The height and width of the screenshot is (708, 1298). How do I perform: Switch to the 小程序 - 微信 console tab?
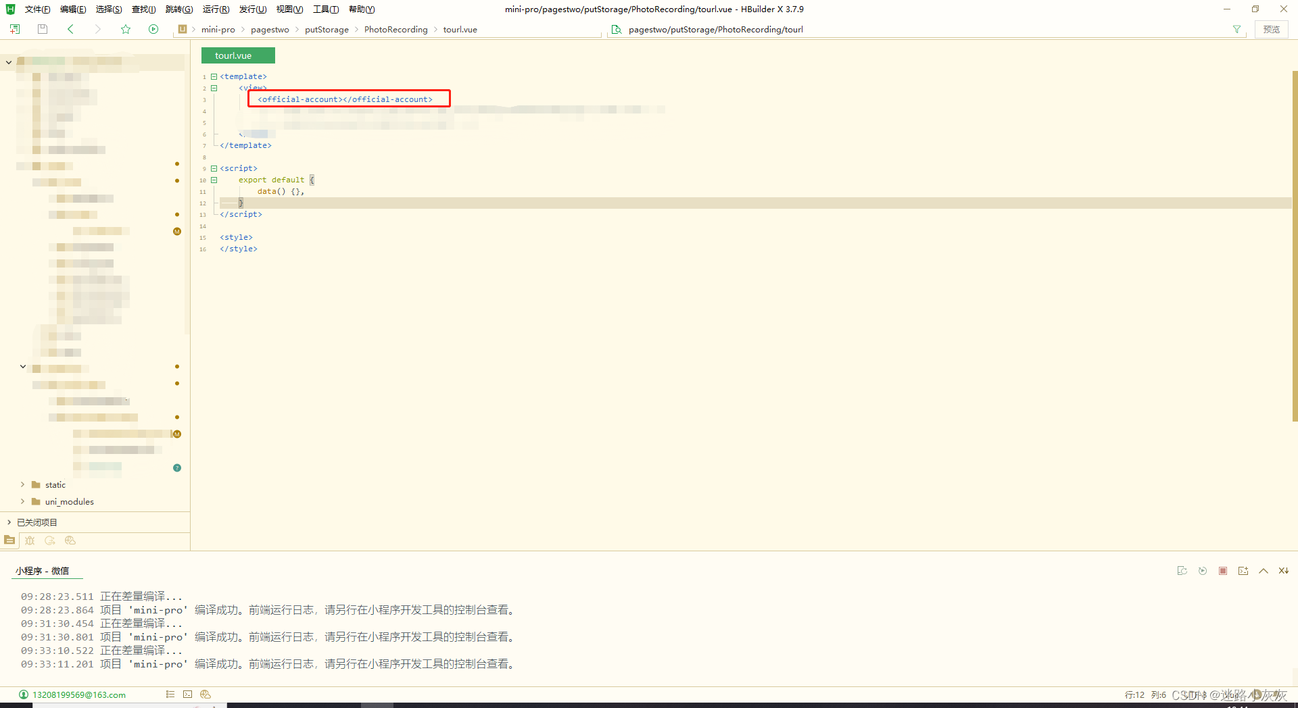(43, 571)
